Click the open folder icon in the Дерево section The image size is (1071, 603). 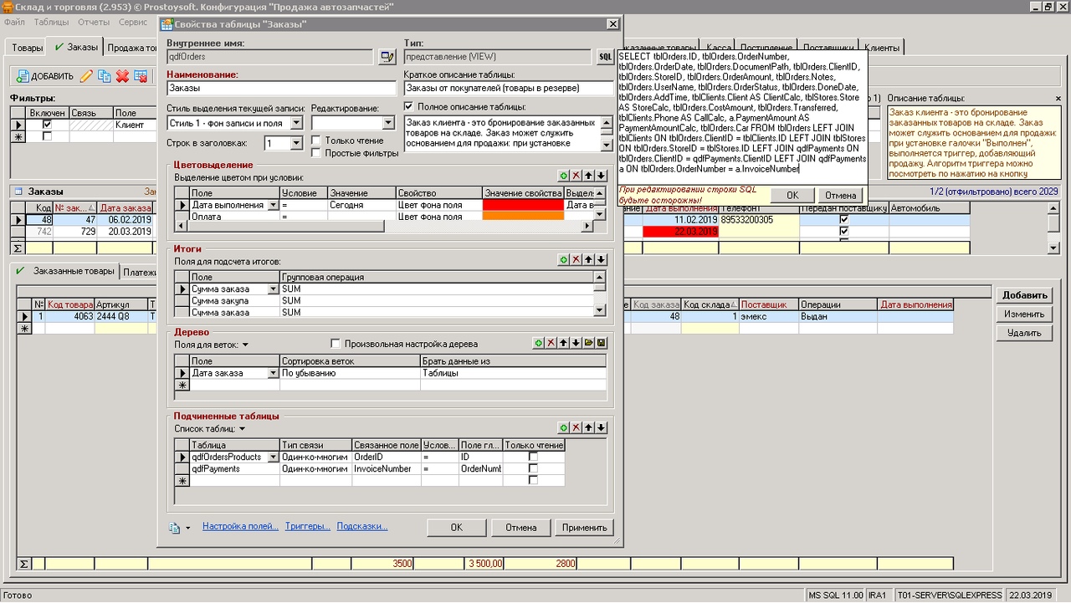588,344
